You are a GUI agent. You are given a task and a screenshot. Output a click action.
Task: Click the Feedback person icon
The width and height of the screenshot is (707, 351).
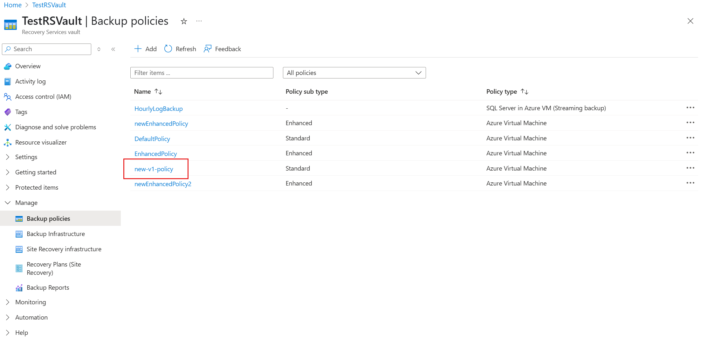pyautogui.click(x=208, y=49)
